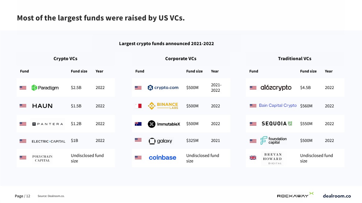The height and width of the screenshot is (203, 362).
Task: Click the Malta flag beside Binance Labs
Action: click(x=138, y=106)
